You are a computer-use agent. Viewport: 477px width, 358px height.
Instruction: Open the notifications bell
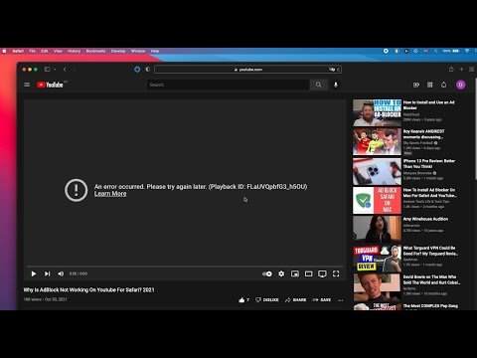pyautogui.click(x=443, y=85)
